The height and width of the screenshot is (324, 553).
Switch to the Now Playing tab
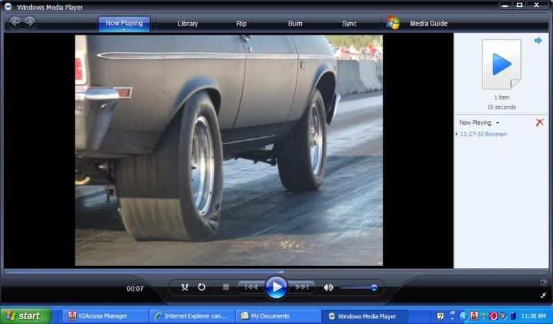124,24
